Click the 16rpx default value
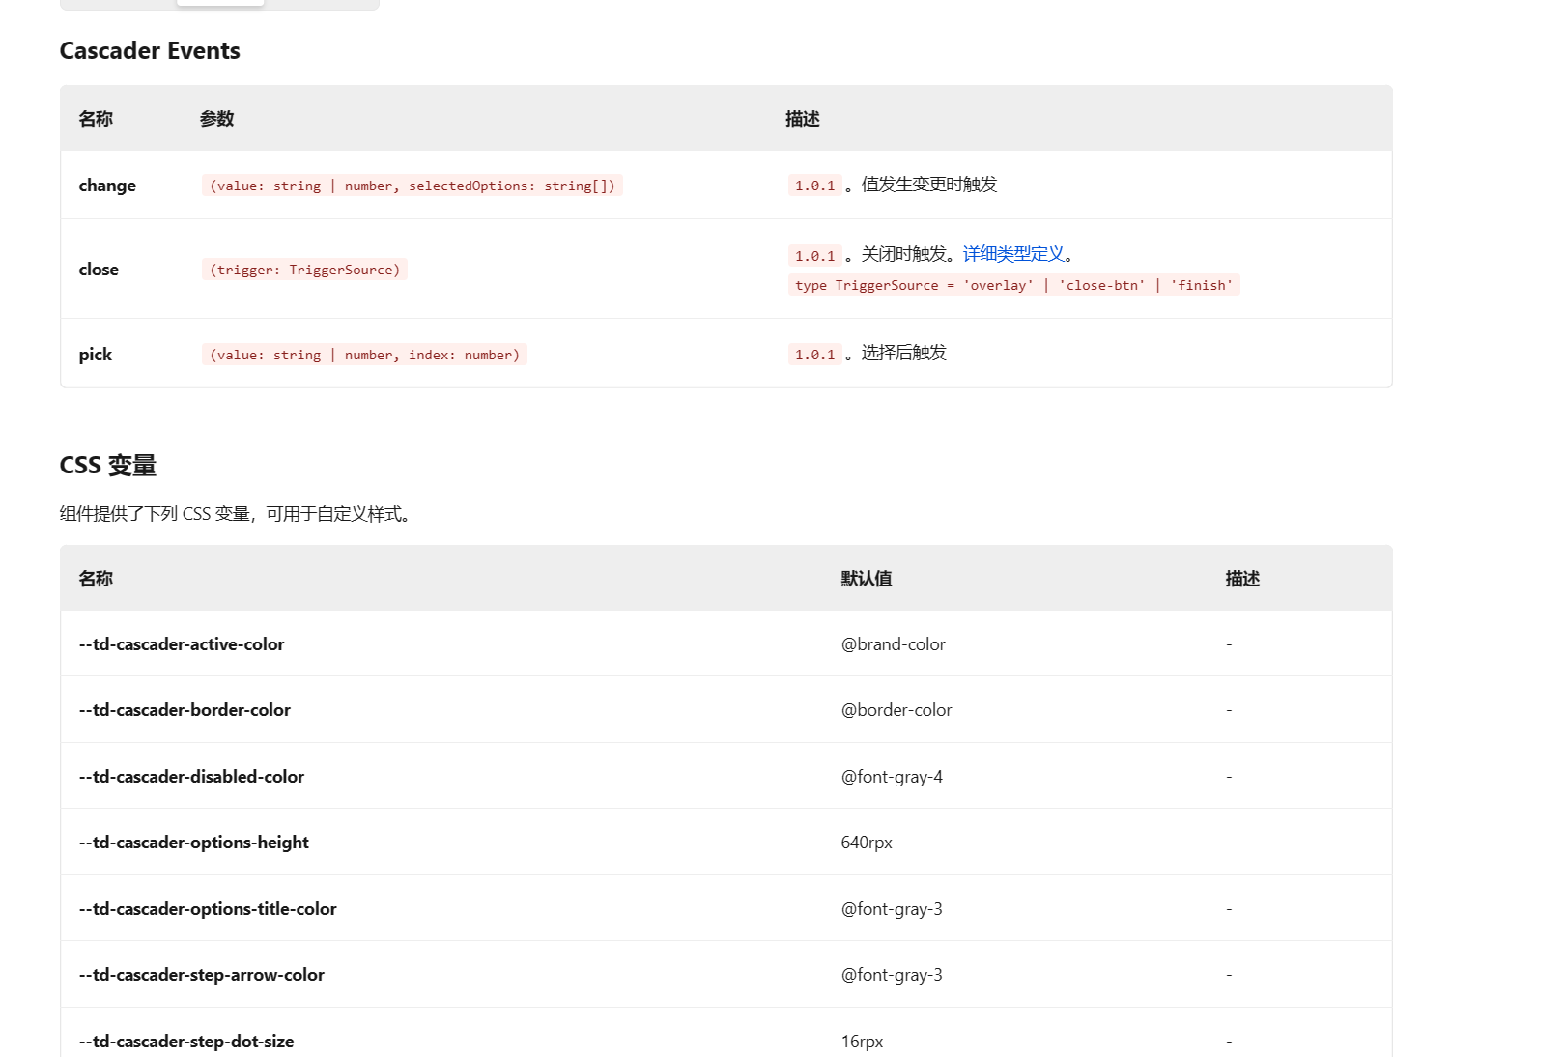 862,1042
